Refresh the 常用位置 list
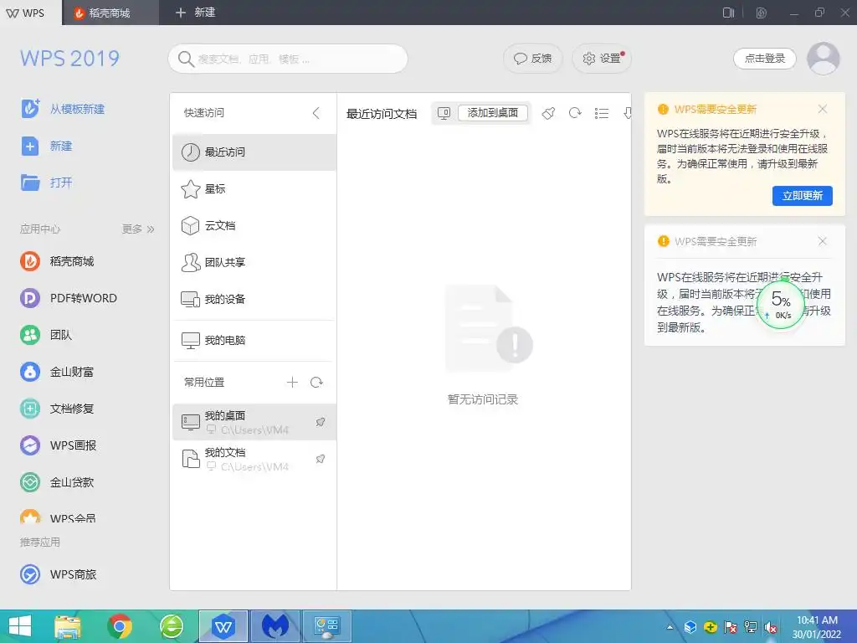The width and height of the screenshot is (857, 643). [x=316, y=382]
